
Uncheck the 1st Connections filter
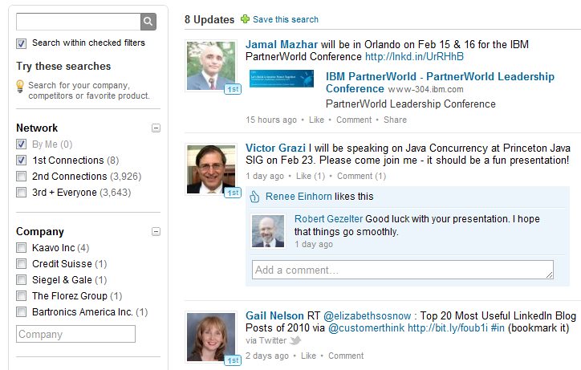coord(22,161)
